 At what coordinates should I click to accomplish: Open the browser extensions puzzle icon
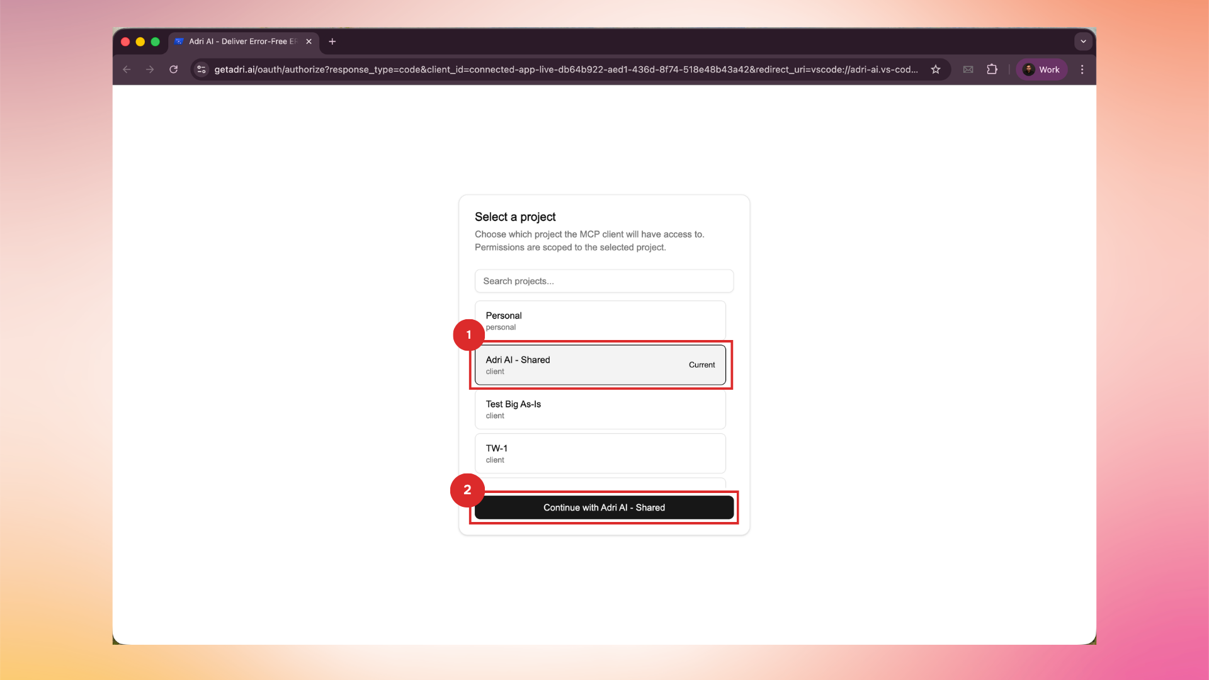click(992, 69)
